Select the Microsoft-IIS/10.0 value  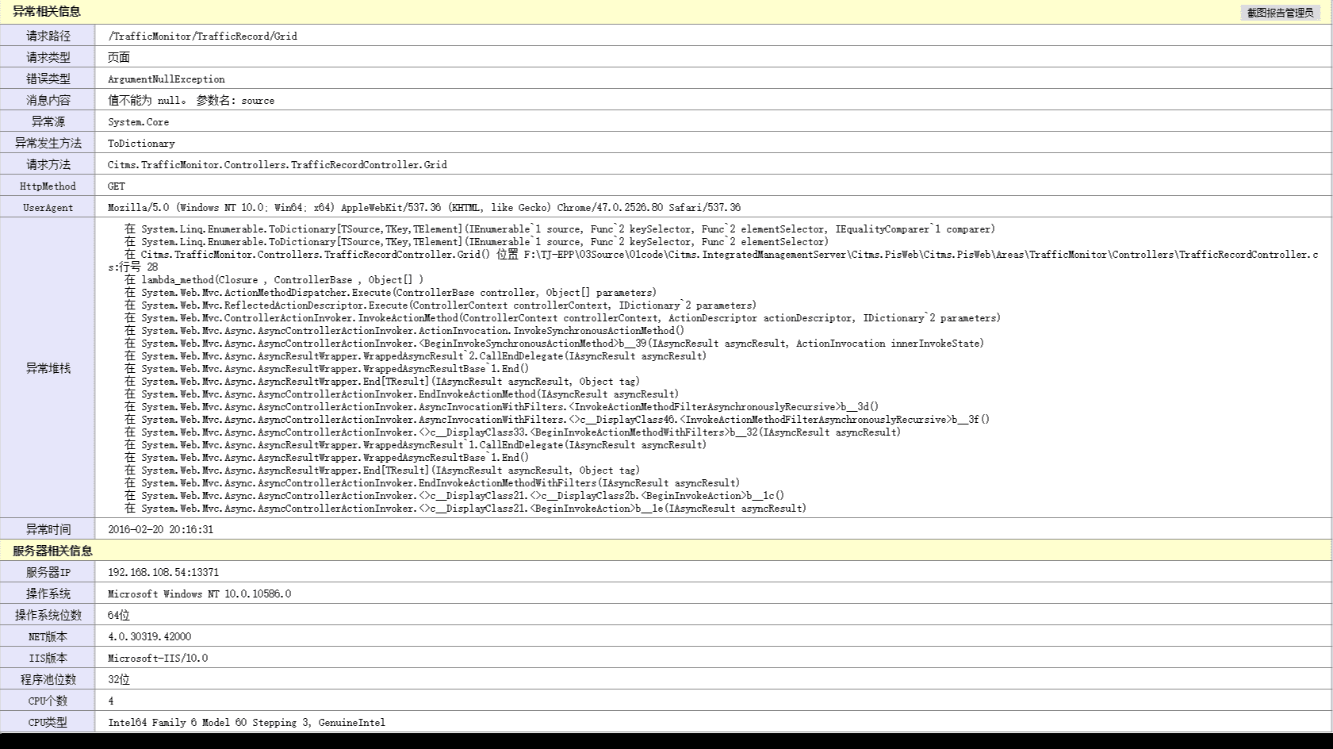pos(158,658)
